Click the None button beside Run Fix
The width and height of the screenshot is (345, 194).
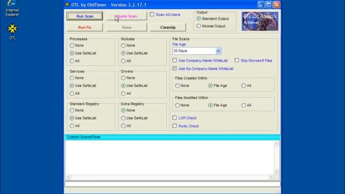point(127,27)
